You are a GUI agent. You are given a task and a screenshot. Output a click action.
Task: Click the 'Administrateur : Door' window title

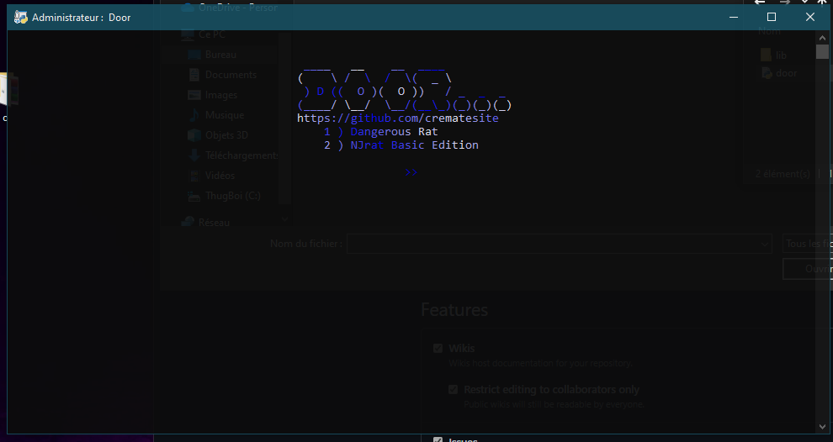click(82, 18)
